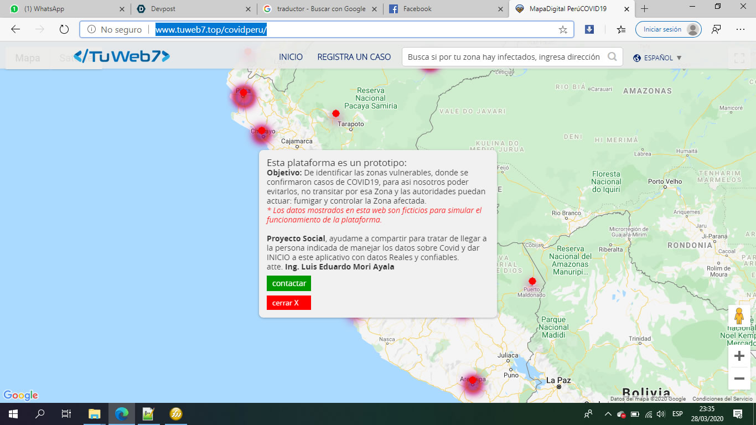Open Task View in taskbar
This screenshot has height=425, width=756.
(66, 413)
